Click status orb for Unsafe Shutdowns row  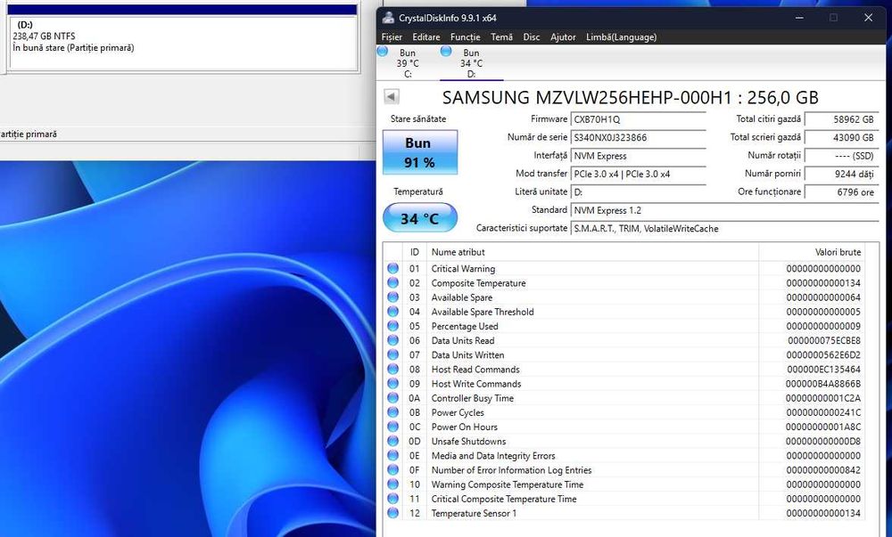[393, 441]
